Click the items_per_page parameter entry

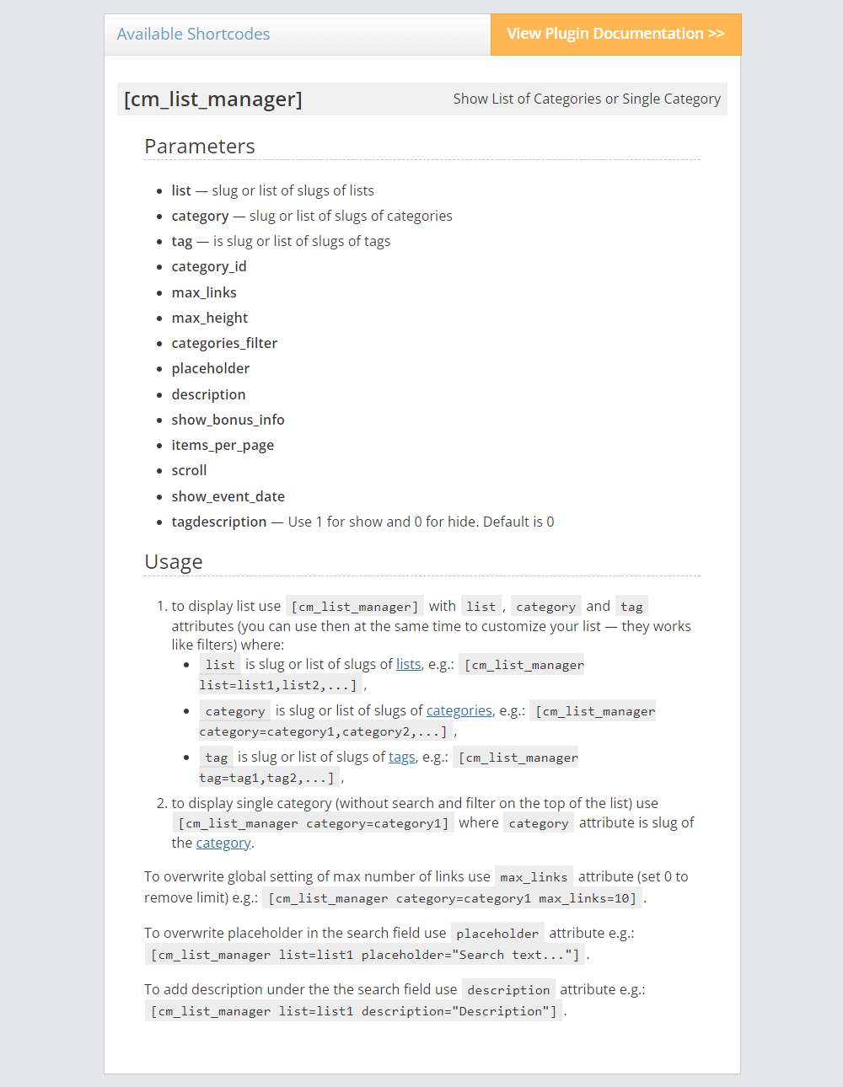[223, 445]
